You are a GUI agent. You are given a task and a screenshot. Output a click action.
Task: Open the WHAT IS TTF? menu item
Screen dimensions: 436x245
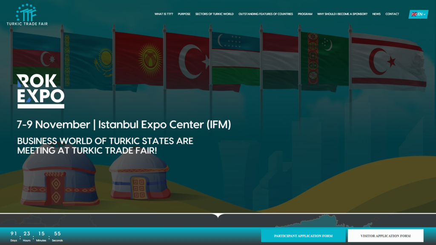pos(164,14)
